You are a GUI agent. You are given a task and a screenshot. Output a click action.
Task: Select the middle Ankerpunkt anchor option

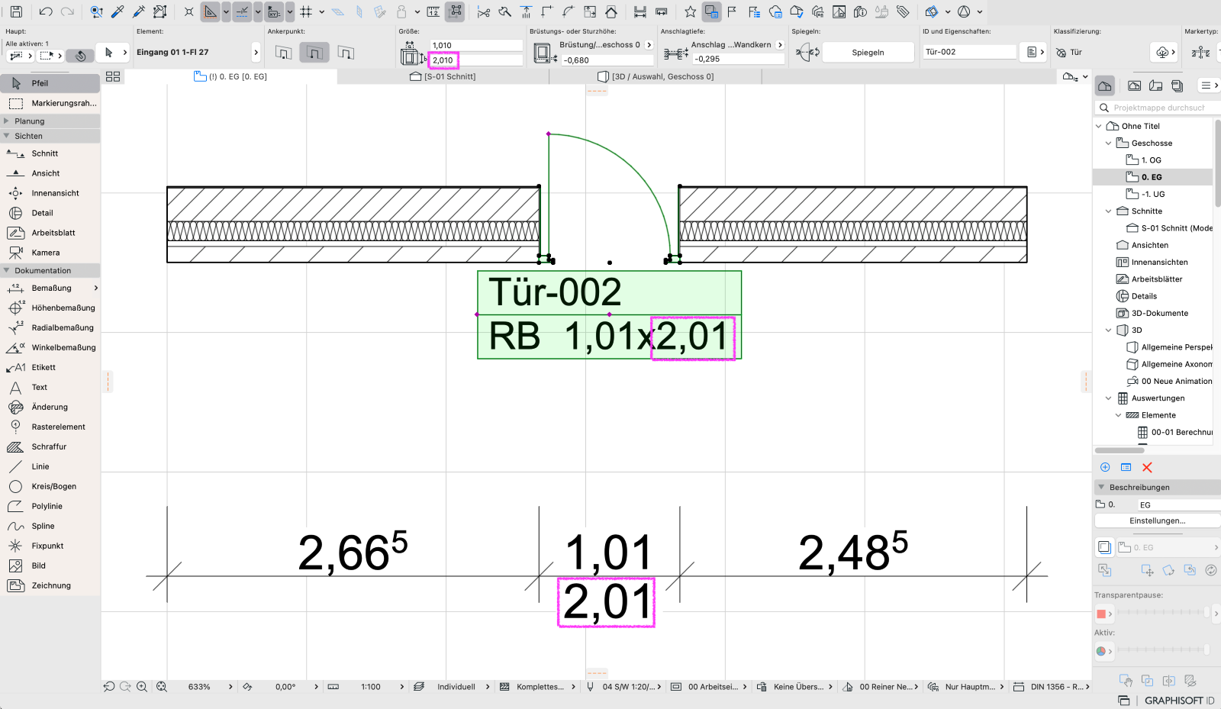pyautogui.click(x=314, y=53)
